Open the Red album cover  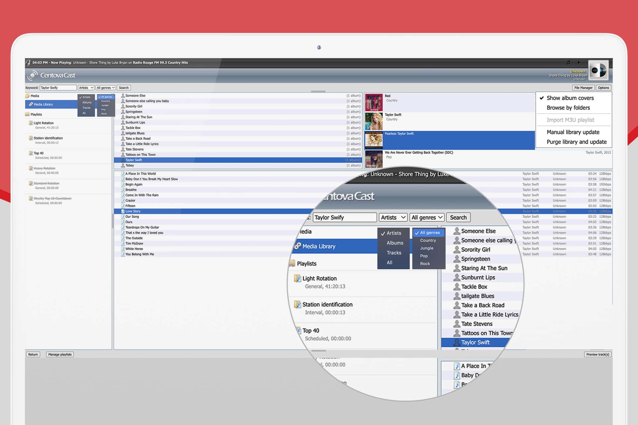click(374, 102)
